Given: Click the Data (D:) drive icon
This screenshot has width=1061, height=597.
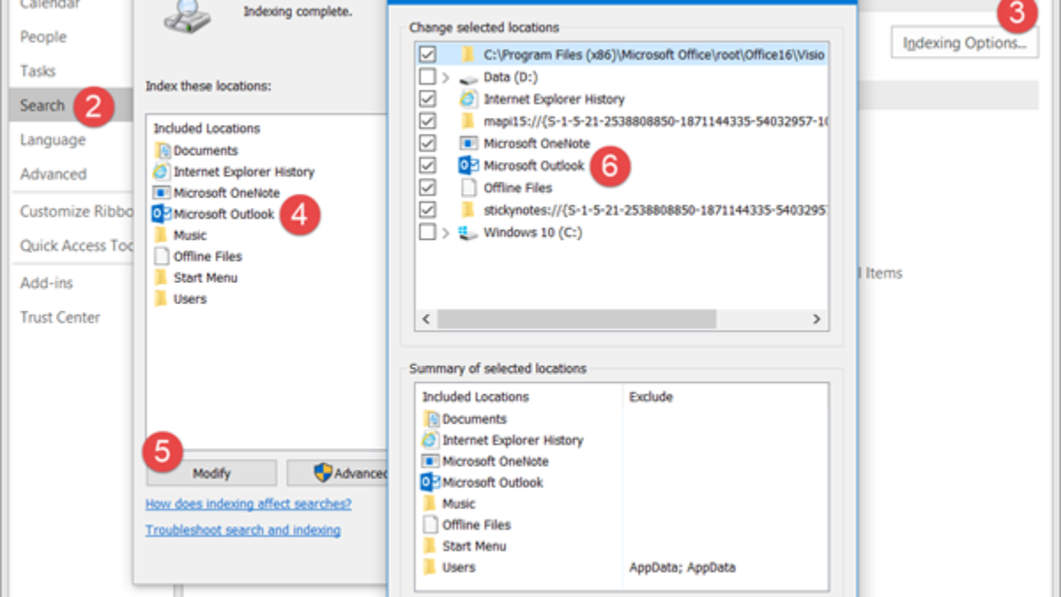Looking at the screenshot, I should point(468,78).
